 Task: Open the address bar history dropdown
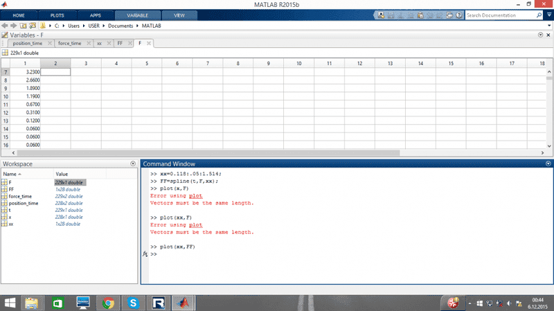[x=549, y=26]
